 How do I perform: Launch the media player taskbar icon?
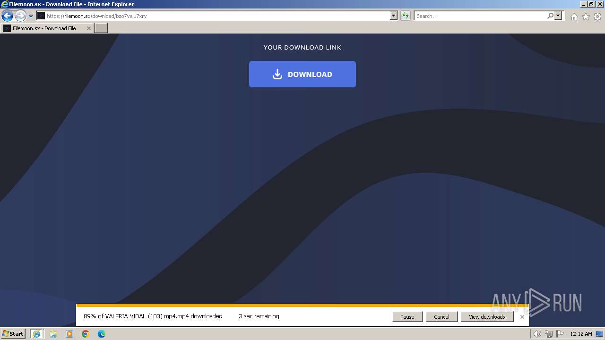[69, 334]
